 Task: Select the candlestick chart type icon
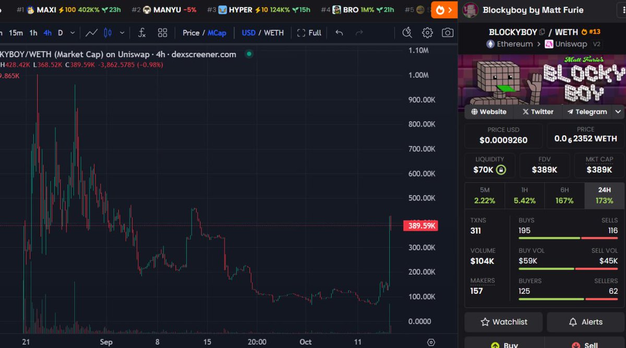tap(108, 33)
